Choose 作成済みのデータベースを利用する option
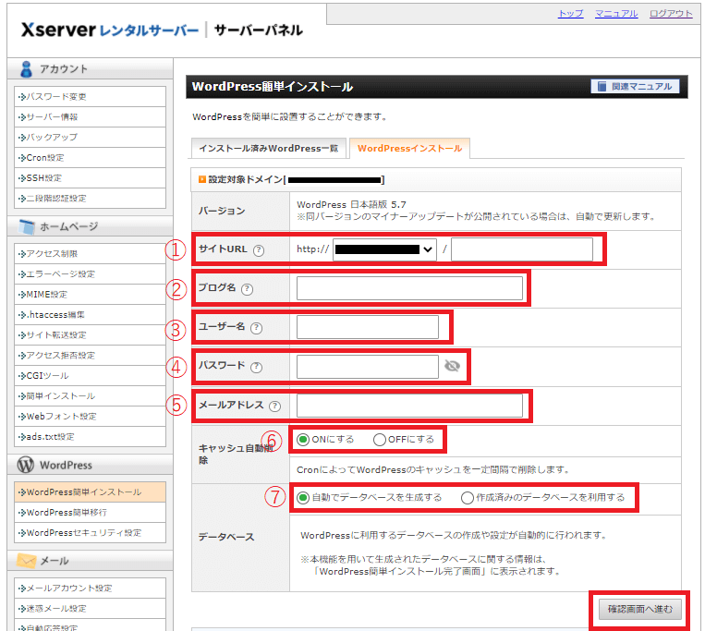Viewport: 705px width, 631px height. click(468, 498)
